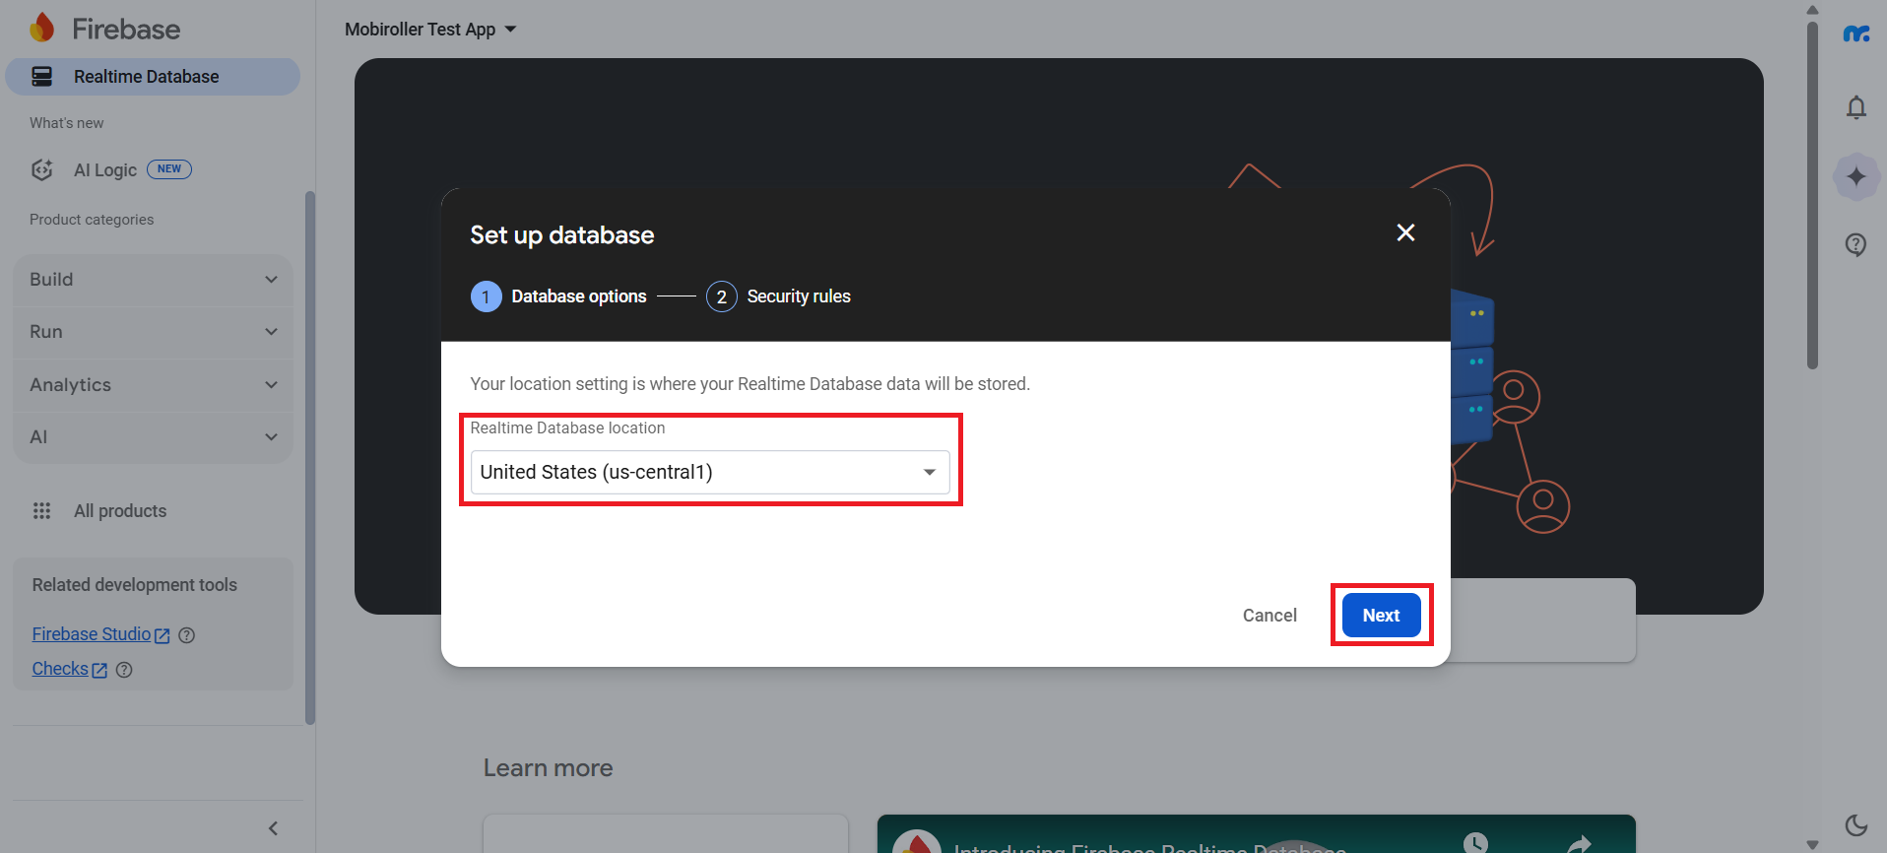The height and width of the screenshot is (853, 1887).
Task: Click the video watch later clock icon
Action: [1475, 843]
